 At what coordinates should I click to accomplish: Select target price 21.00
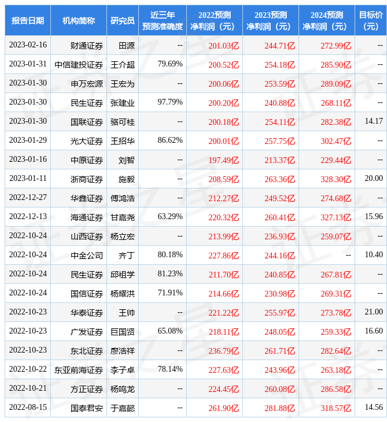[x=374, y=312]
